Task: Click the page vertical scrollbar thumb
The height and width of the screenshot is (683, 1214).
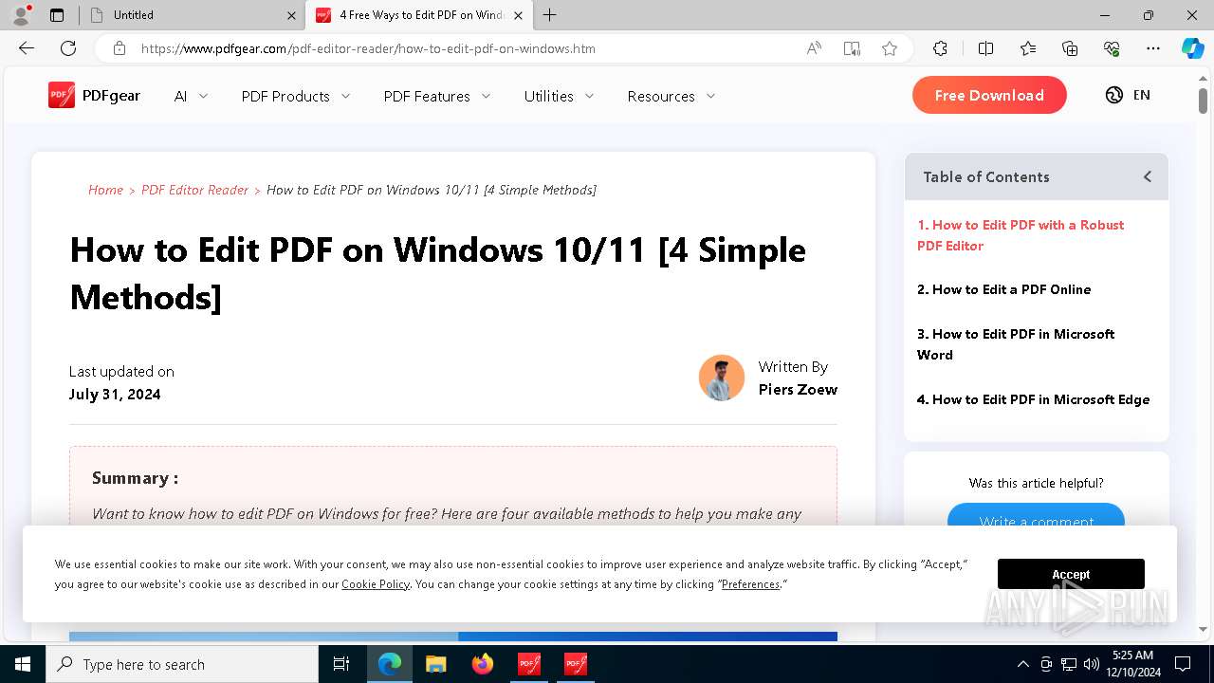Action: click(1203, 100)
